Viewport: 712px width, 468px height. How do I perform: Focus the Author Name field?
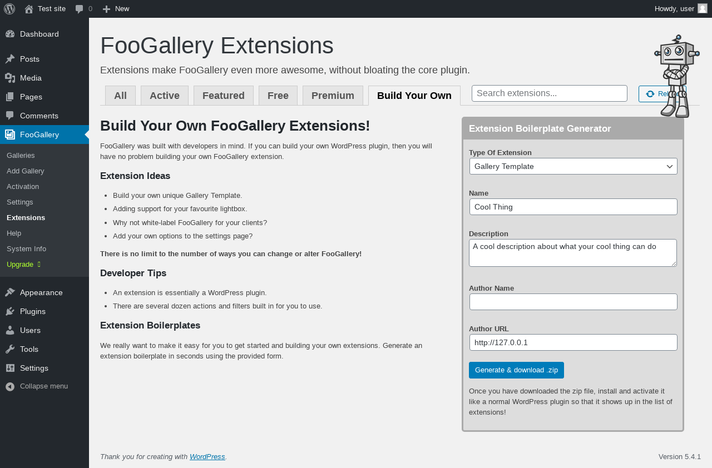[x=573, y=302]
